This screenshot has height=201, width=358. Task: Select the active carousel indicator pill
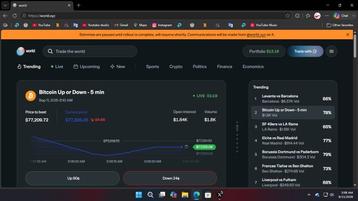point(237,128)
